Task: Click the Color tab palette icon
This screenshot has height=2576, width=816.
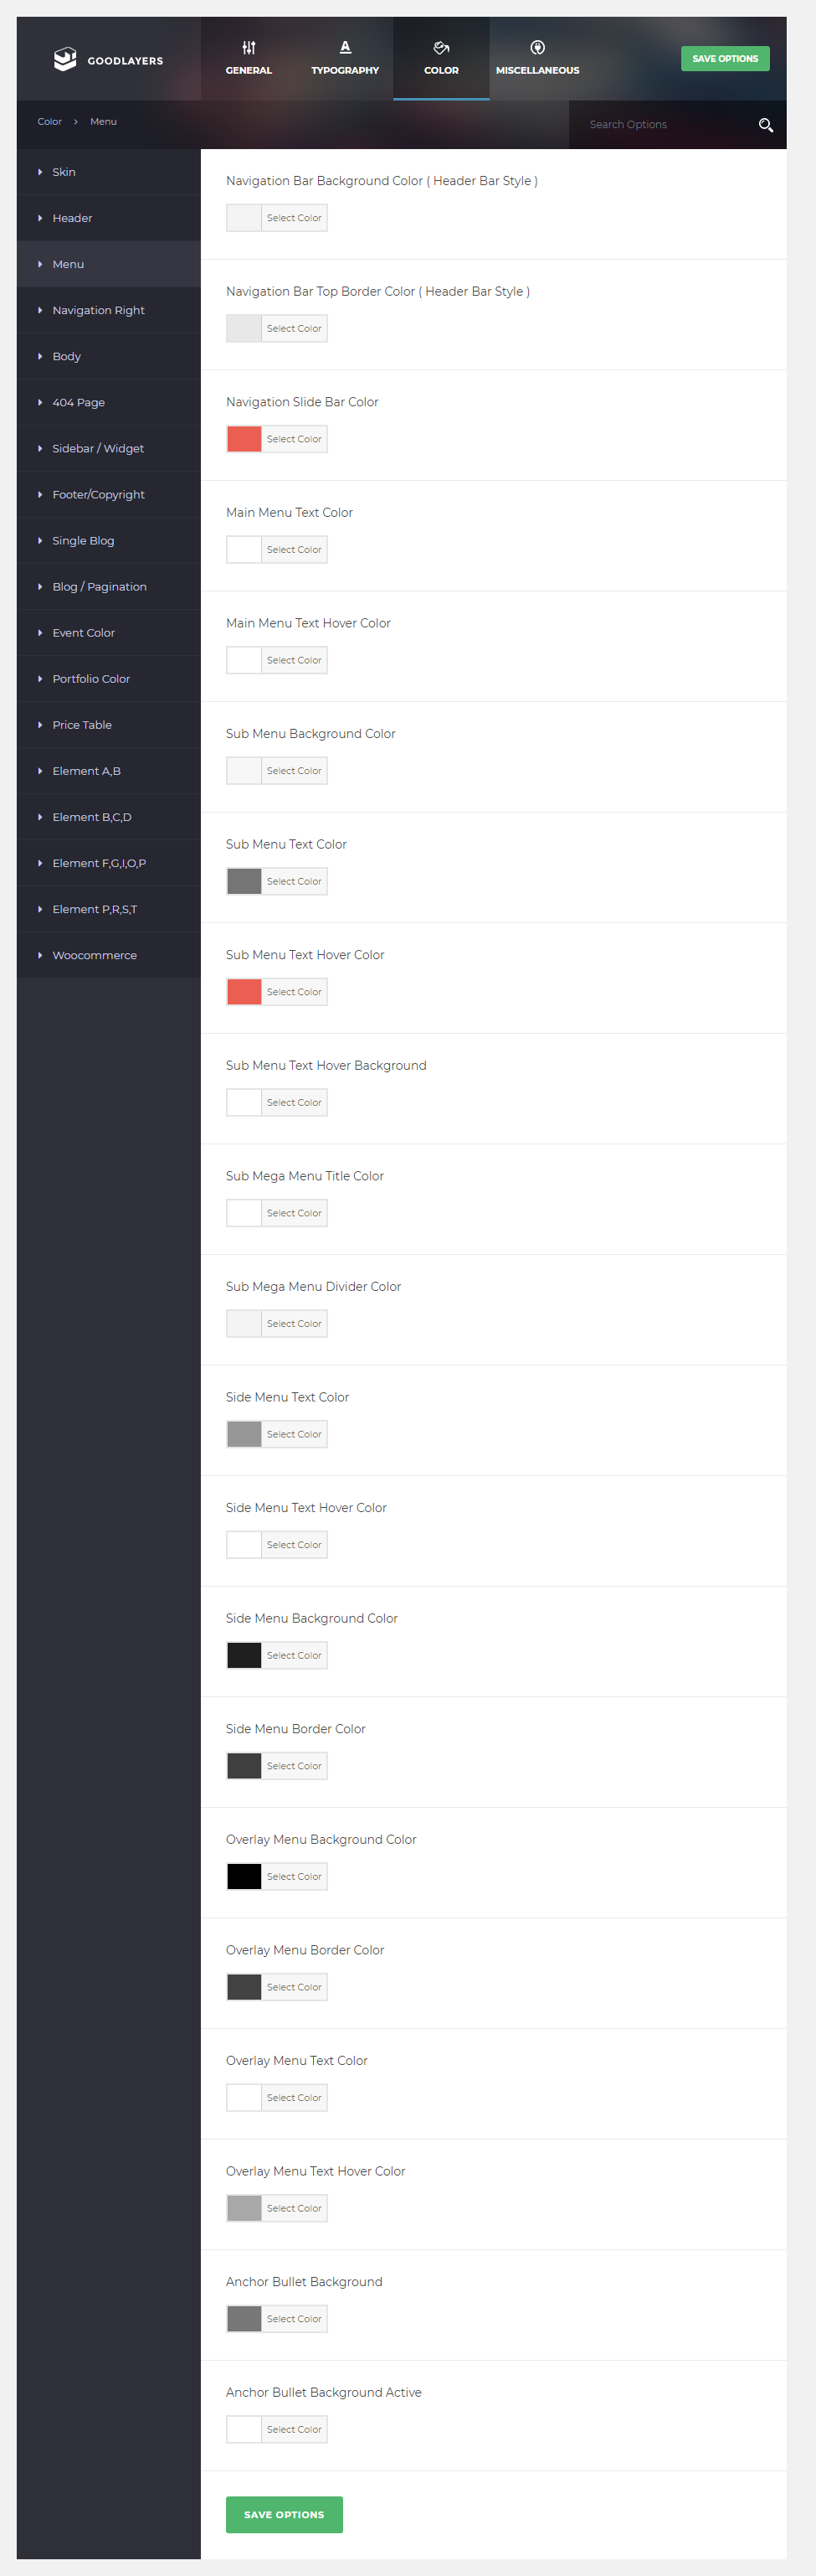Action: [441, 47]
